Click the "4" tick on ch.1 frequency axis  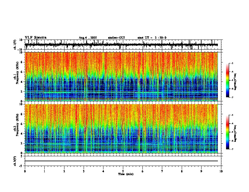(x=22, y=82)
